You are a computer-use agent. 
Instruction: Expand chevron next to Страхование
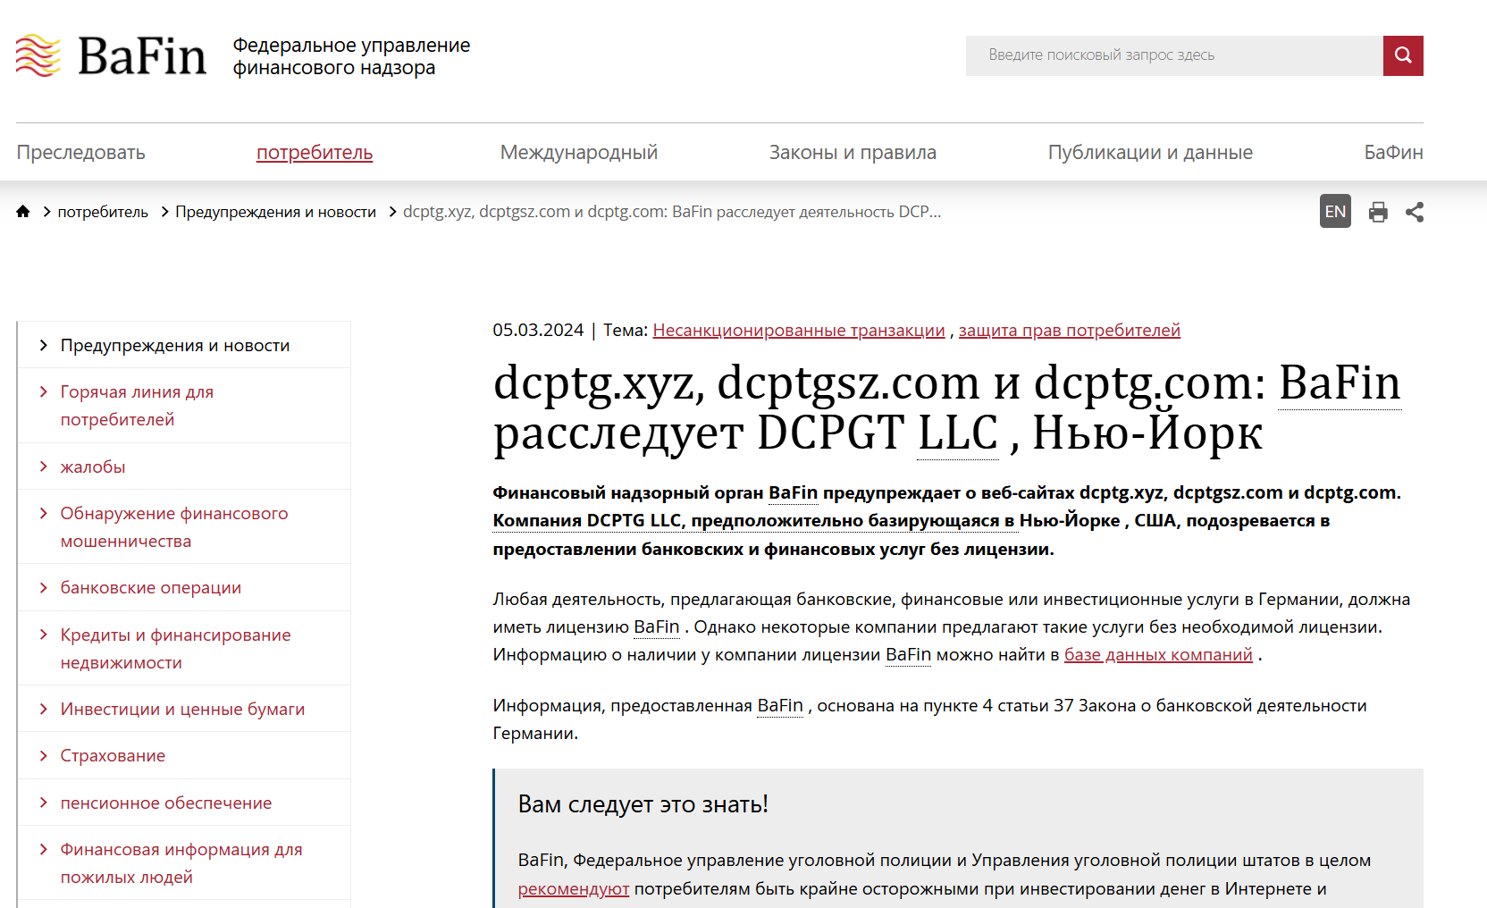tap(44, 756)
